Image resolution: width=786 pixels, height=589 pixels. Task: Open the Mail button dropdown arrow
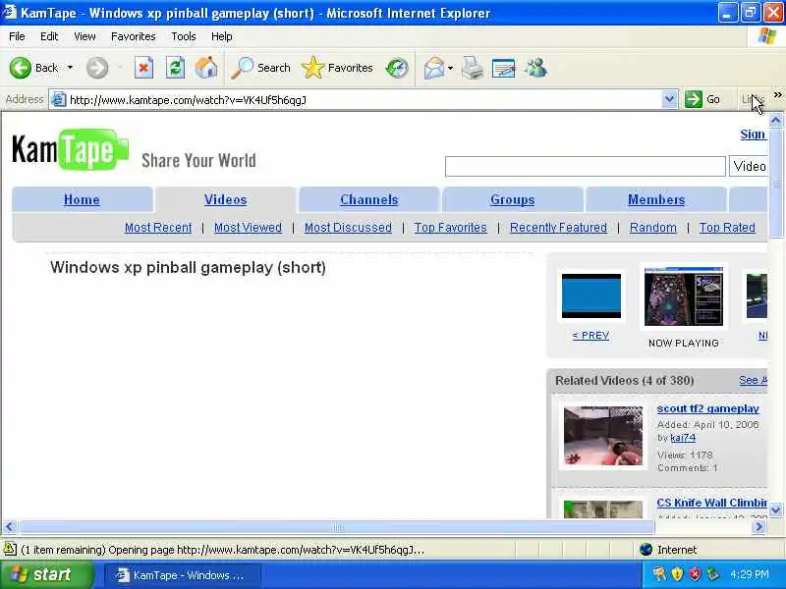coord(450,68)
